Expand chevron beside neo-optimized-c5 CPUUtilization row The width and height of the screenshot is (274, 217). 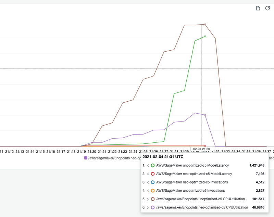[148, 207]
